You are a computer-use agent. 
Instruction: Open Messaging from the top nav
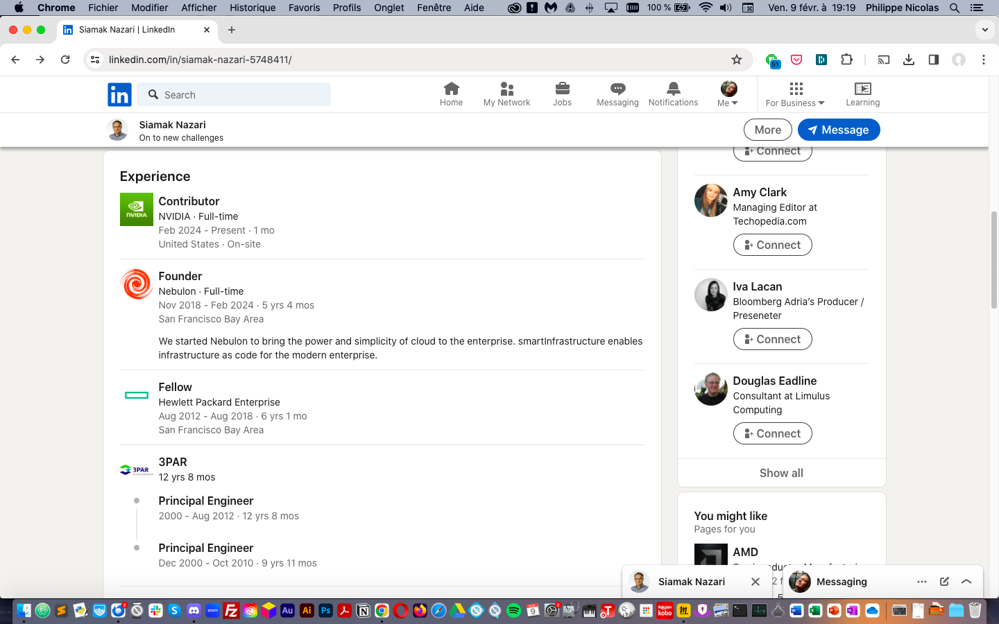[x=617, y=94]
